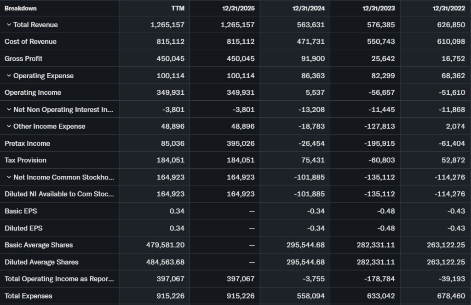Expand the Operating Expense row chevron
The height and width of the screenshot is (305, 471).
(x=9, y=76)
